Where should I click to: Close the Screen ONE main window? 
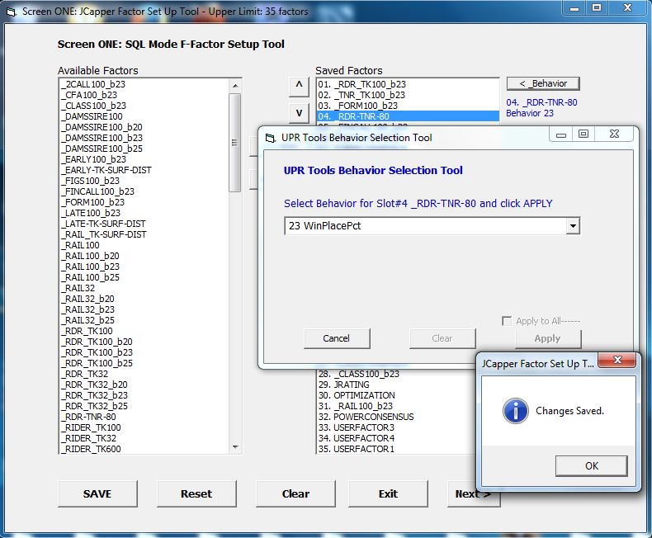coord(627,8)
